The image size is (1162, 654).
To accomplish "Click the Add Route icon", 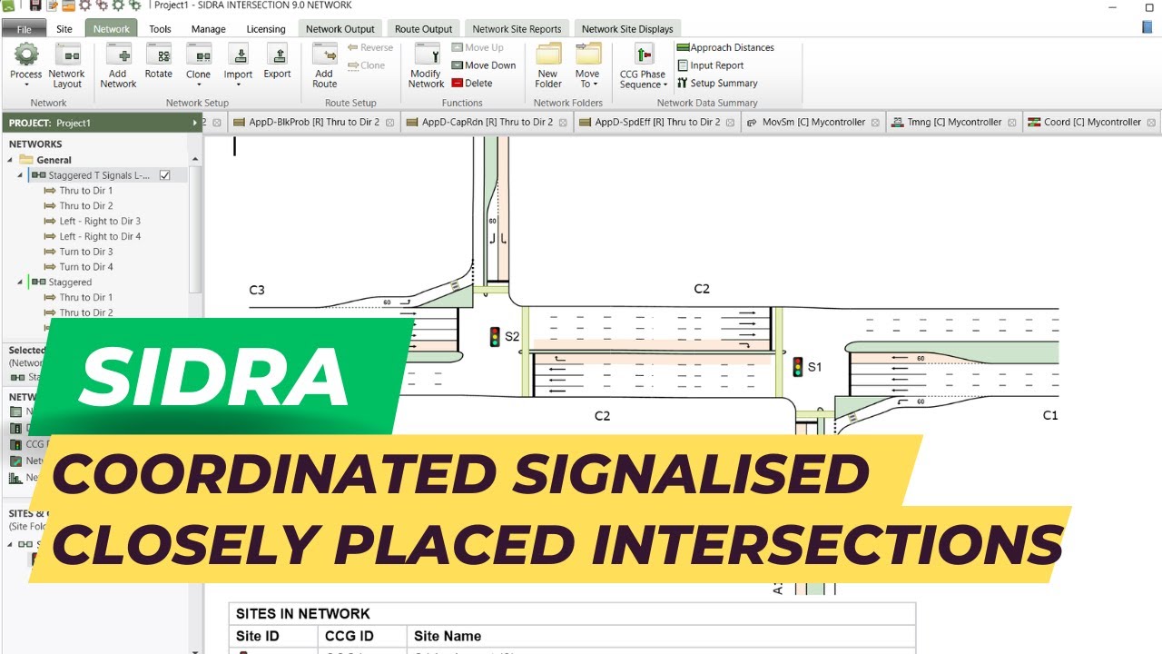I will pyautogui.click(x=324, y=54).
